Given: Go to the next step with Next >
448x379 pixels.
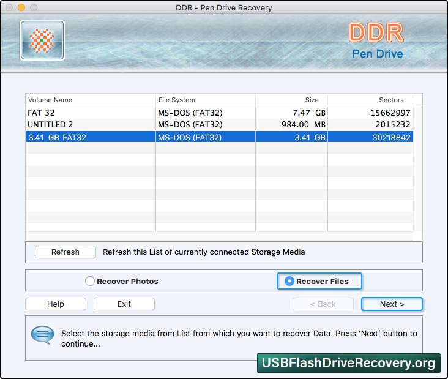Looking at the screenshot, I should point(392,304).
